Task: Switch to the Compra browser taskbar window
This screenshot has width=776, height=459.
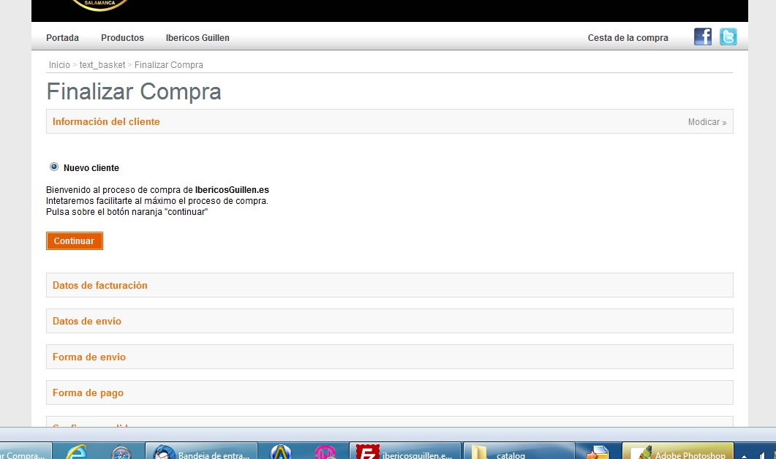Action: [25, 452]
